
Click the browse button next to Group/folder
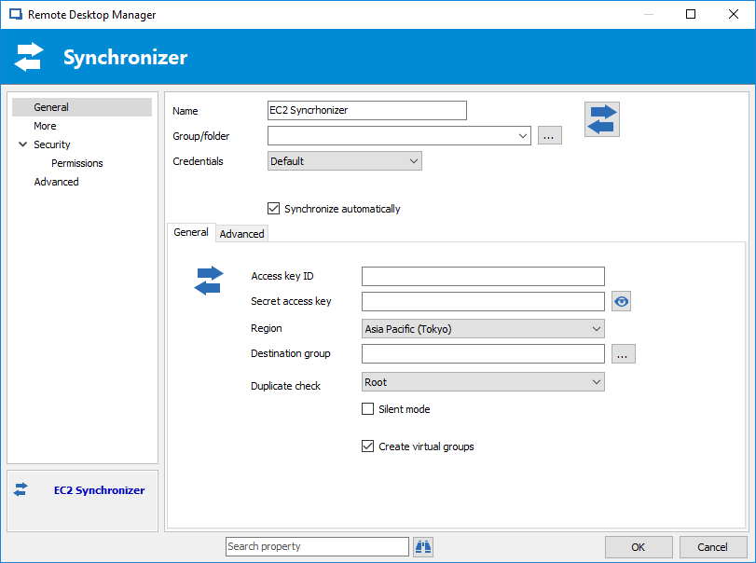coord(549,136)
